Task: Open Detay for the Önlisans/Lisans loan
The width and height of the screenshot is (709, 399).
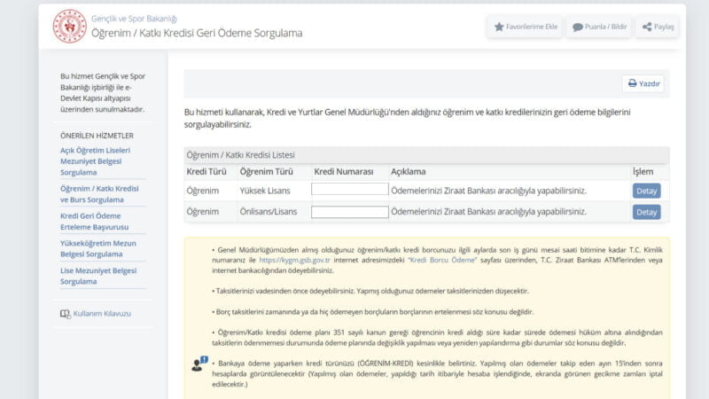Action: tap(646, 212)
